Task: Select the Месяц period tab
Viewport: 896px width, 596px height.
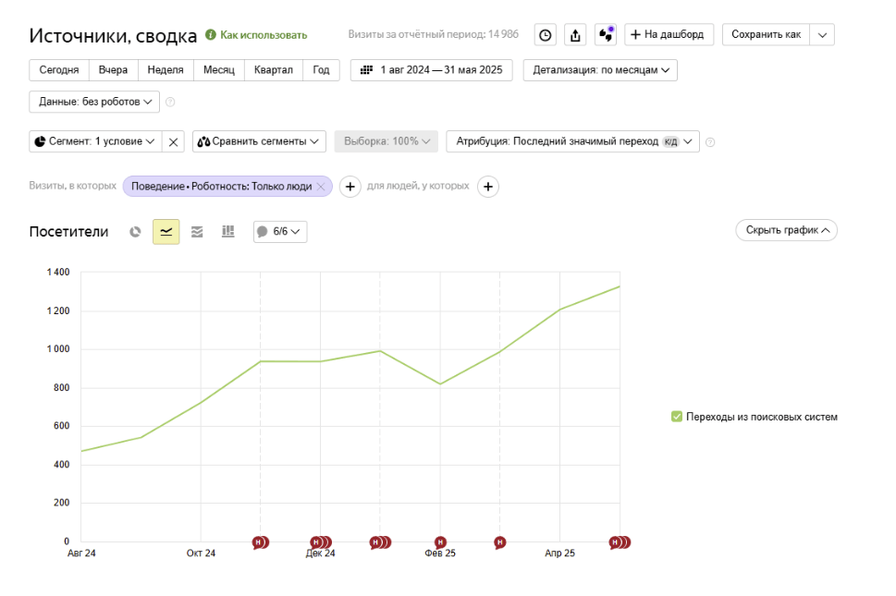Action: tap(219, 70)
